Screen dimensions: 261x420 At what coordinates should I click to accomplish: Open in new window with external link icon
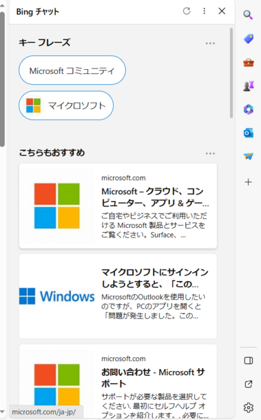(249, 384)
